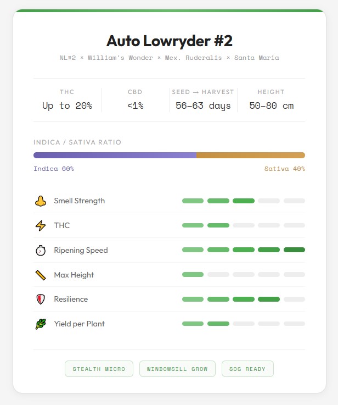The width and height of the screenshot is (338, 405).
Task: Click the lightning bolt THC icon
Action: 41,226
